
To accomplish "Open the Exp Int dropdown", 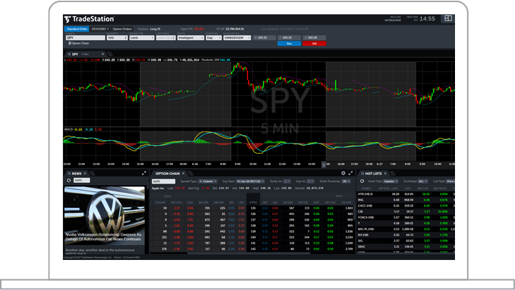I will point(311,181).
